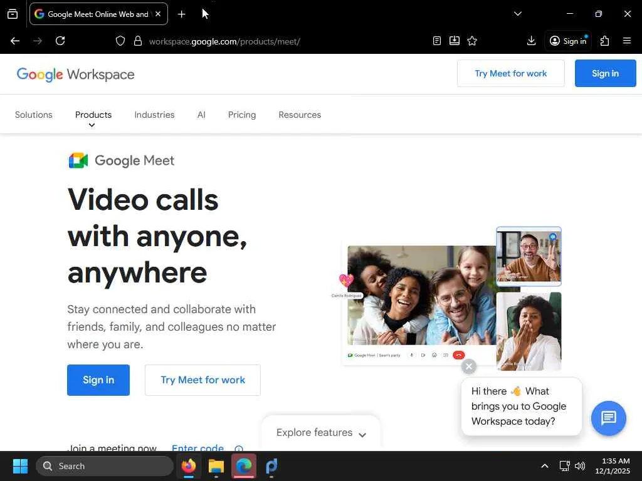Image resolution: width=642 pixels, height=481 pixels.
Task: Go back to the previous page
Action: [x=15, y=41]
